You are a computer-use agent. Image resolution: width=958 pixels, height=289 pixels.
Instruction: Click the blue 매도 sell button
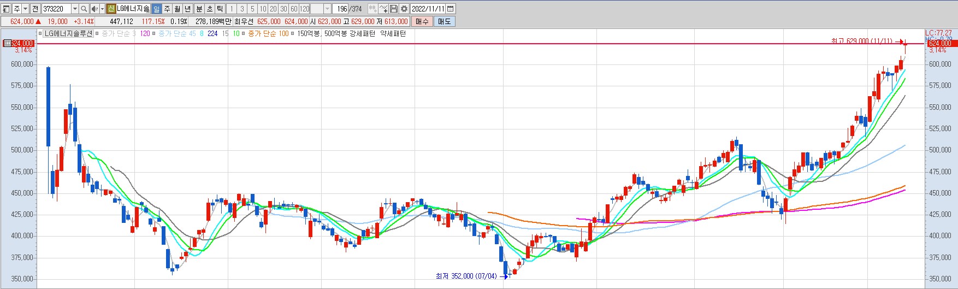(x=444, y=21)
